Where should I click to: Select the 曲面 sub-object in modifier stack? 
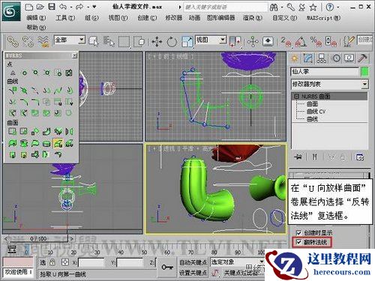[x=312, y=103]
